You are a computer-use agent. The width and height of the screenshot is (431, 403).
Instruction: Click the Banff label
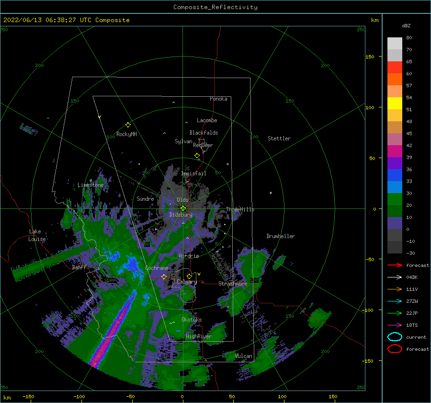[x=79, y=267]
